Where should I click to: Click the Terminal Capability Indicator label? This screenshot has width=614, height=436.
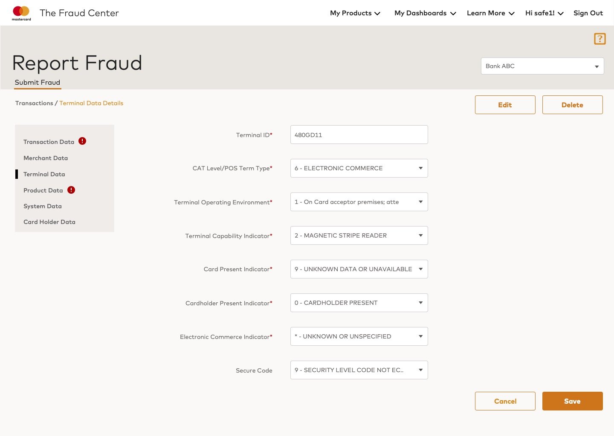click(x=229, y=236)
